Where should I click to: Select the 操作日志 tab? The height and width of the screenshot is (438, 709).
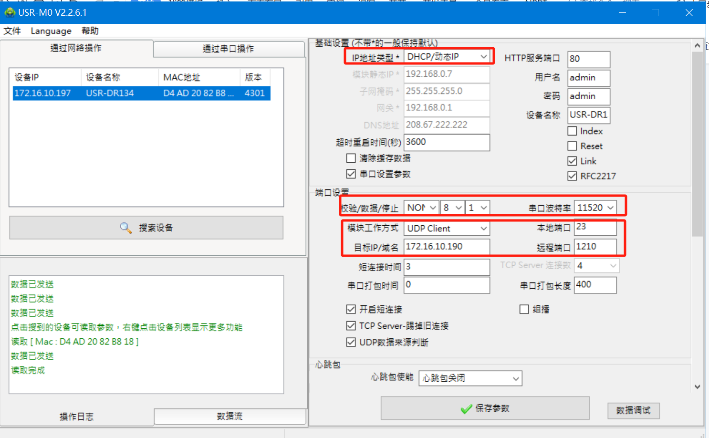point(76,417)
